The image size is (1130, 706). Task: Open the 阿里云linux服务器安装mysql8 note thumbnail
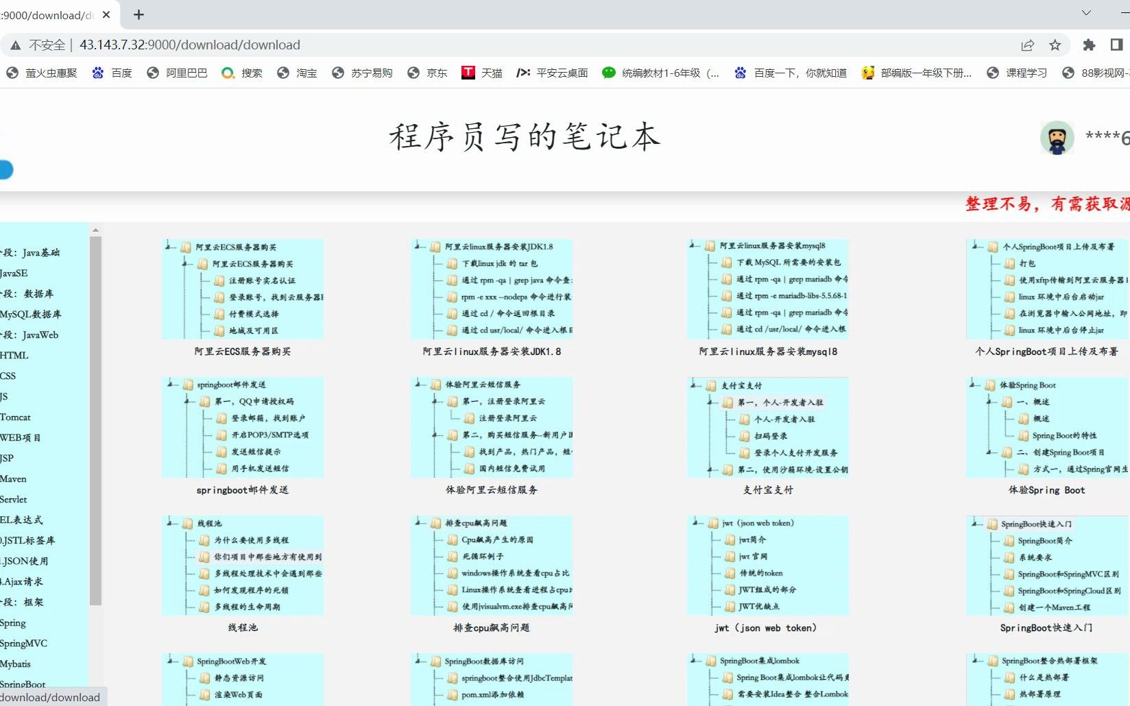pos(767,289)
